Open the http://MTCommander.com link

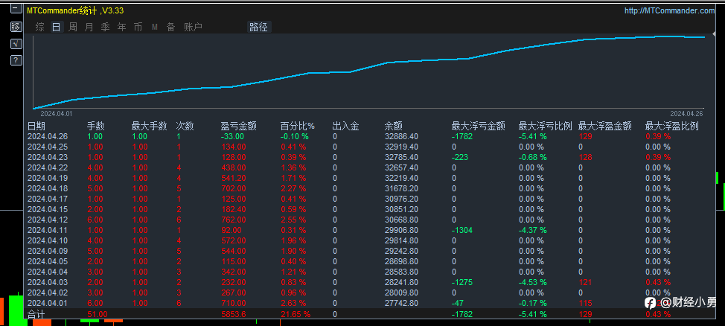669,10
